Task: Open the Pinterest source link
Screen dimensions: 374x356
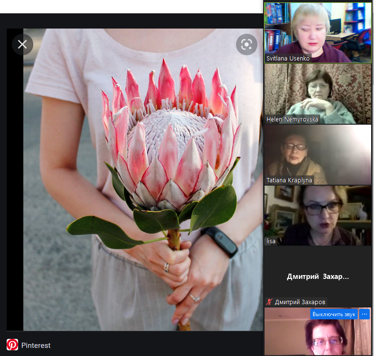Action: (36, 345)
